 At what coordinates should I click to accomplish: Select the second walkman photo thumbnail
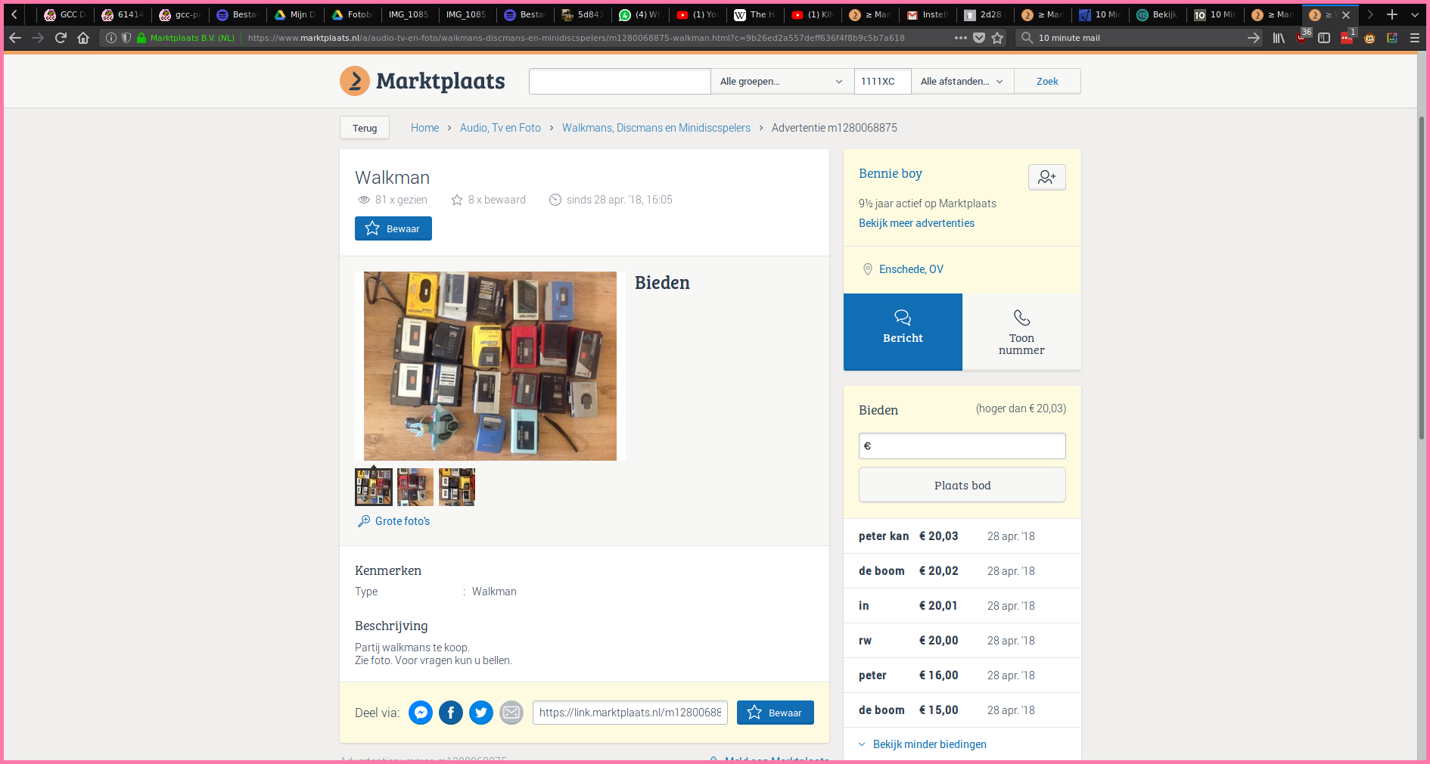415,487
